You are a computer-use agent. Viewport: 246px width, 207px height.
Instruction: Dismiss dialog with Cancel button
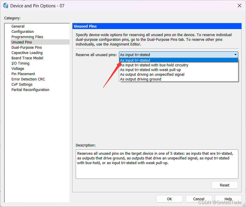[199, 199]
